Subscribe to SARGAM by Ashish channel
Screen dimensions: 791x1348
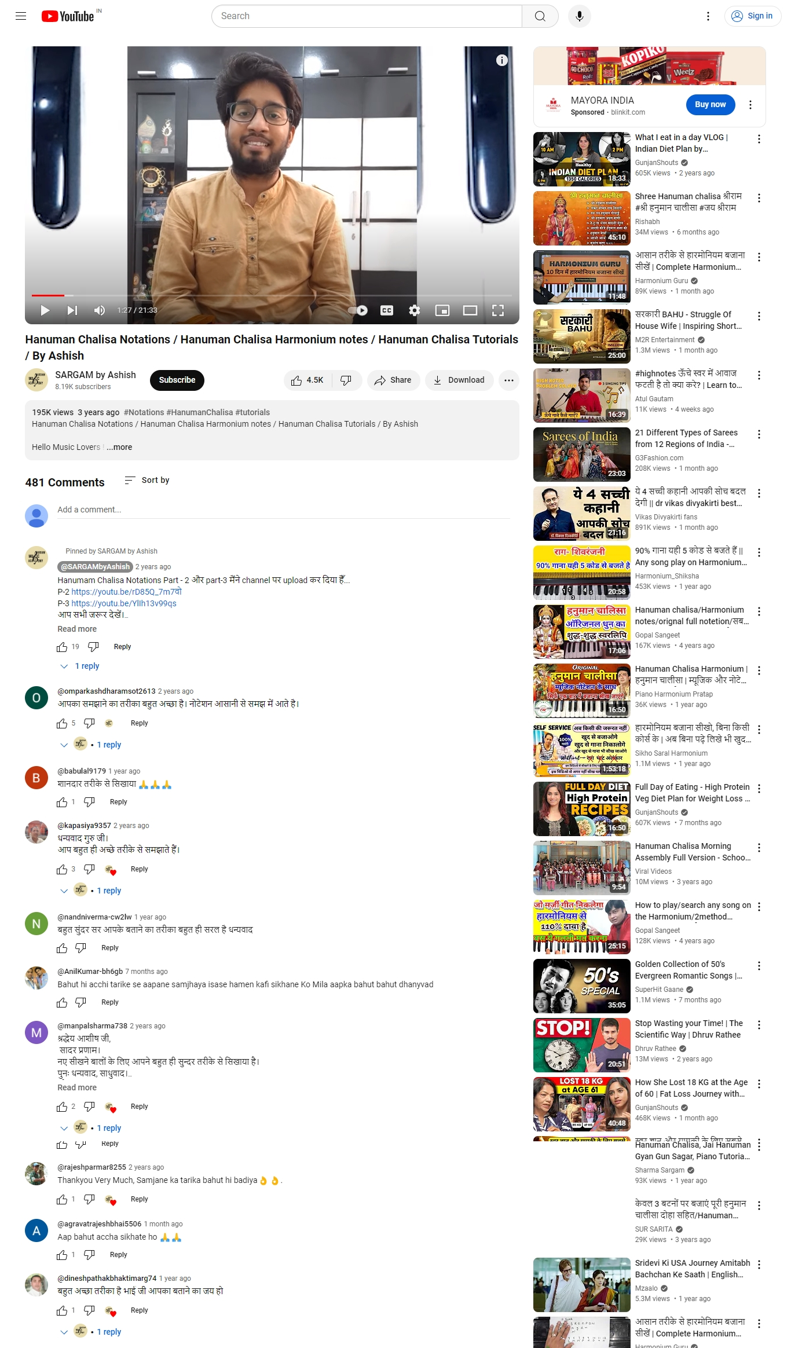[177, 380]
